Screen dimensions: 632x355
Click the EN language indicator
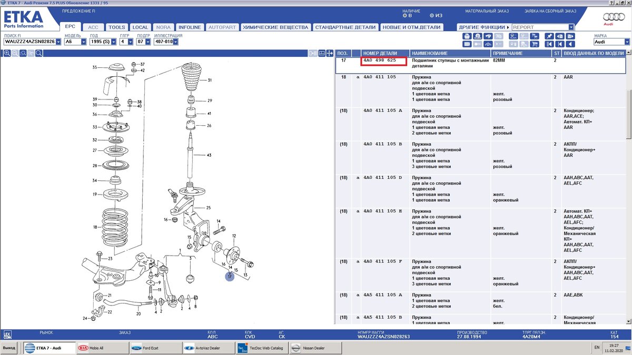click(597, 348)
